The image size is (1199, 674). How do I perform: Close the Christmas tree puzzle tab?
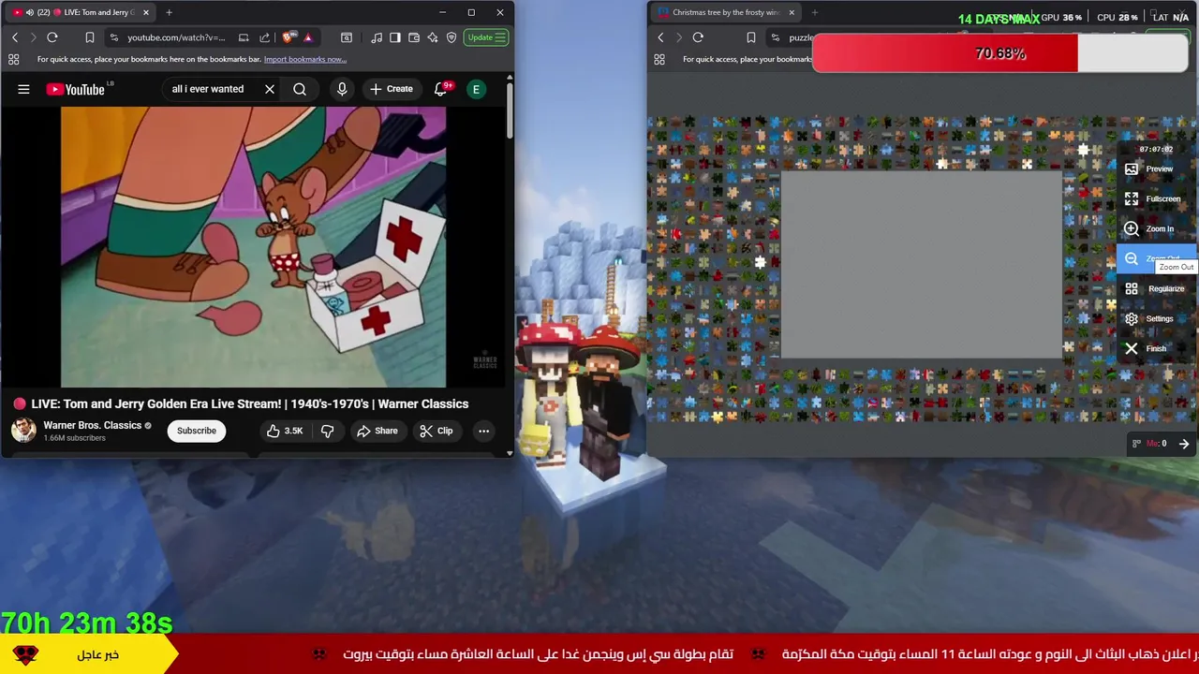[x=792, y=12]
